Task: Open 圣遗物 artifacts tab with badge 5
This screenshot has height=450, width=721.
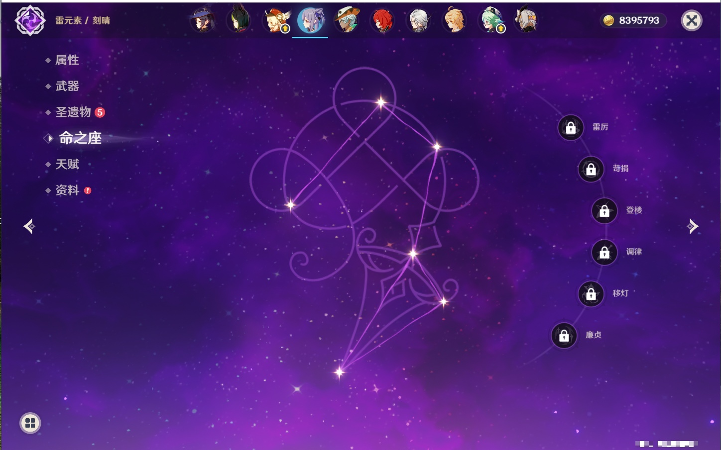Action: tap(73, 112)
